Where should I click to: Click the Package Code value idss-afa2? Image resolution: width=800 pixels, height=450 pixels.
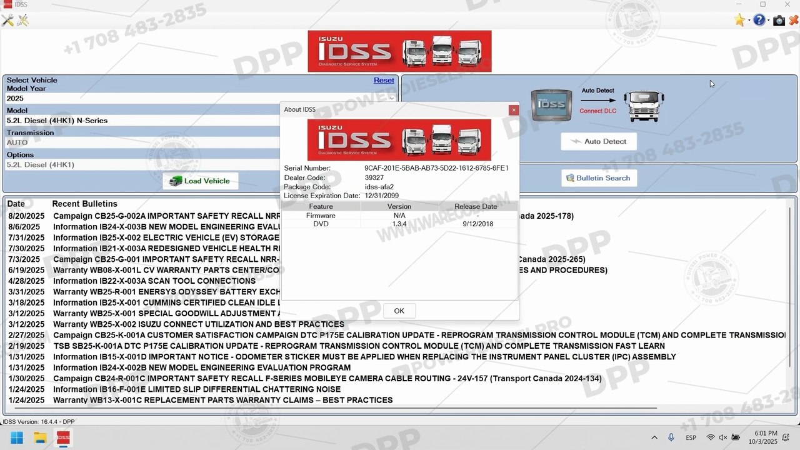(379, 187)
